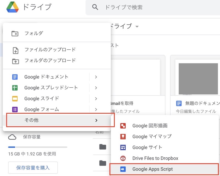Click the Google Drawings red icon
The image size is (220, 176).
coord(123,126)
